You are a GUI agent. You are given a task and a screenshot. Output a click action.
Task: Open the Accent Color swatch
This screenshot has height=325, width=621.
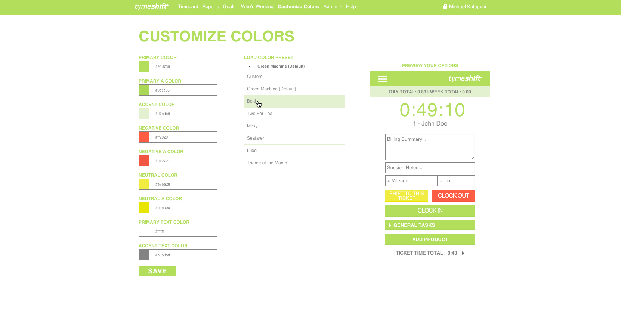click(x=144, y=114)
